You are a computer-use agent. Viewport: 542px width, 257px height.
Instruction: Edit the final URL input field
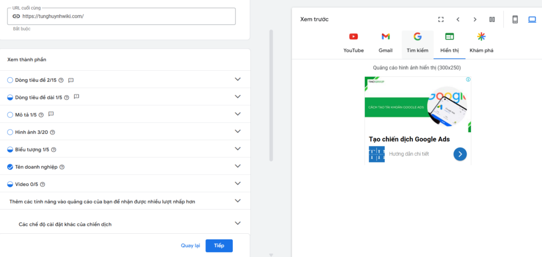121,16
